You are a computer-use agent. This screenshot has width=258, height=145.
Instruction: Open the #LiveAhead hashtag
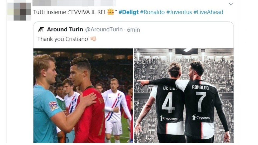point(208,12)
